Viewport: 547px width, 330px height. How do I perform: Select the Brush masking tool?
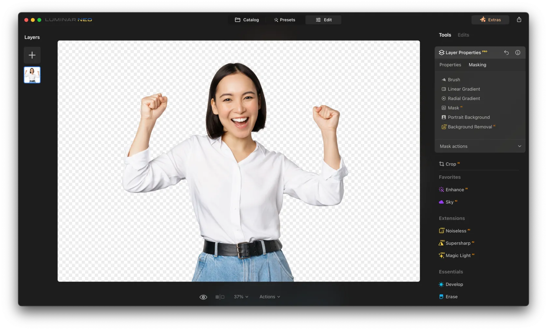[454, 80]
